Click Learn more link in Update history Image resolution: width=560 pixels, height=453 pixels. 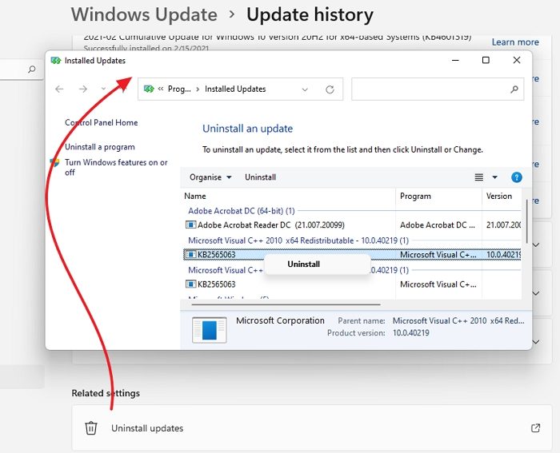(x=515, y=42)
